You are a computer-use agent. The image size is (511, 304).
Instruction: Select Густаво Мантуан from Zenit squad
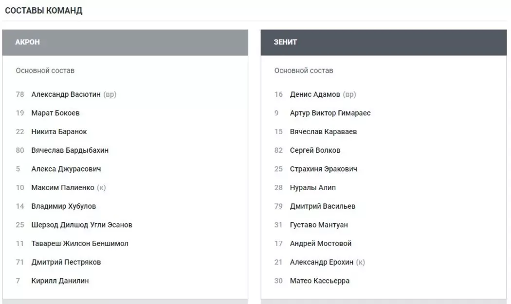[x=319, y=225]
